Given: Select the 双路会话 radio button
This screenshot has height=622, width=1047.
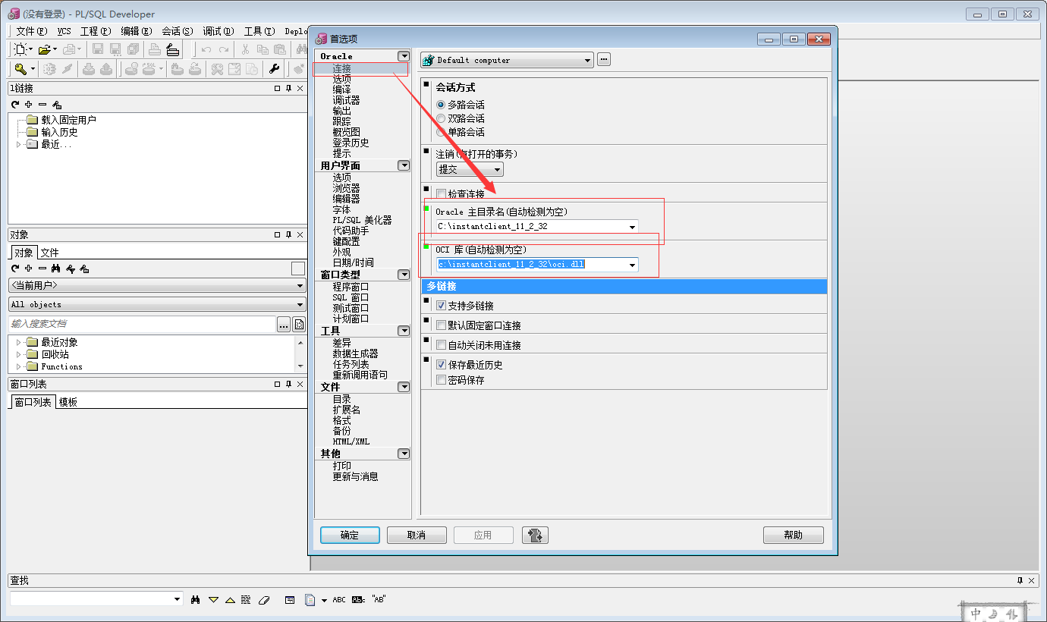Looking at the screenshot, I should (441, 118).
